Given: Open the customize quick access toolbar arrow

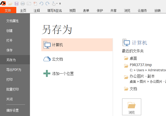Looking at the screenshot, I should click(60, 4).
